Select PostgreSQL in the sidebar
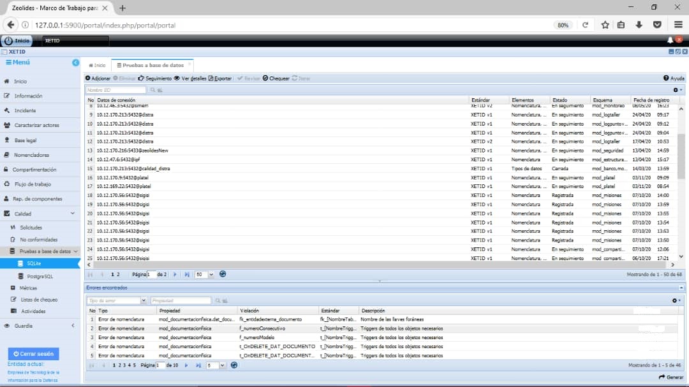Screen dimensions: 689x387 (x=40, y=277)
